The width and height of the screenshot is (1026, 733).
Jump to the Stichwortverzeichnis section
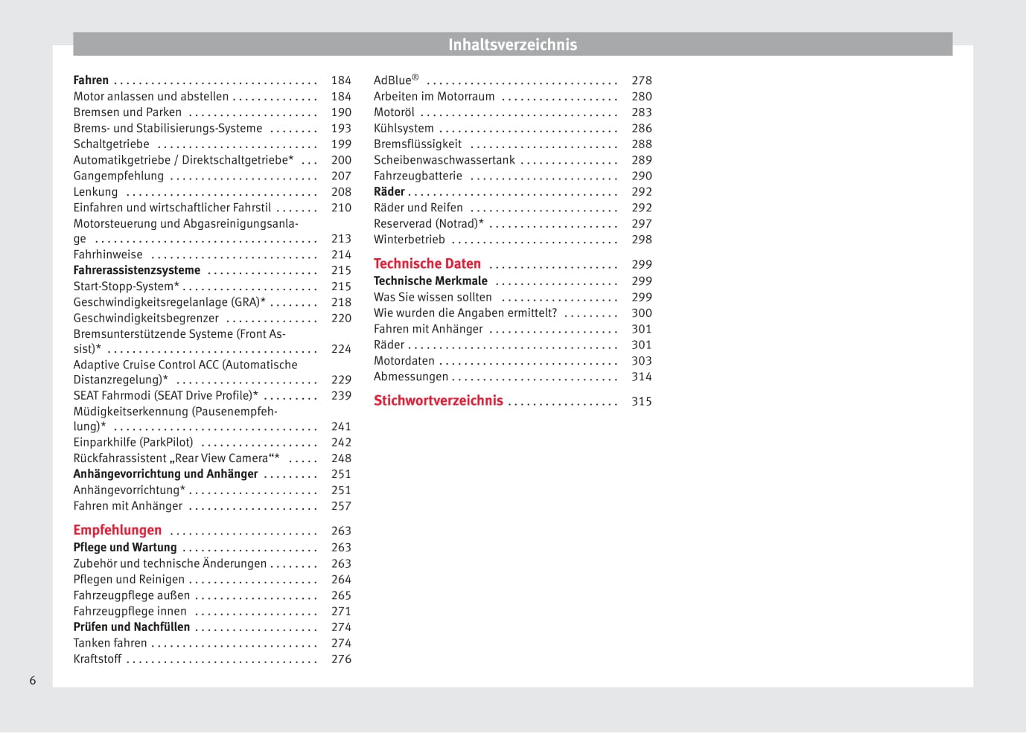click(x=438, y=400)
